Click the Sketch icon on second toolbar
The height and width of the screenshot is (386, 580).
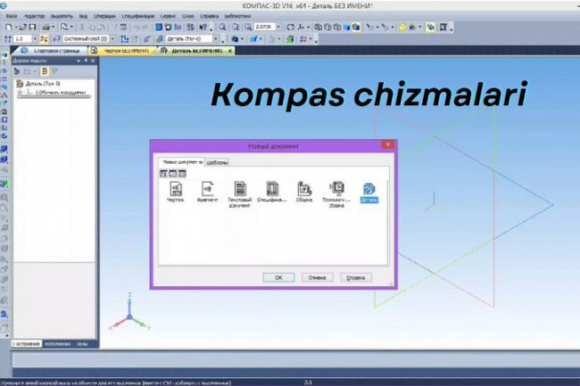pos(125,39)
